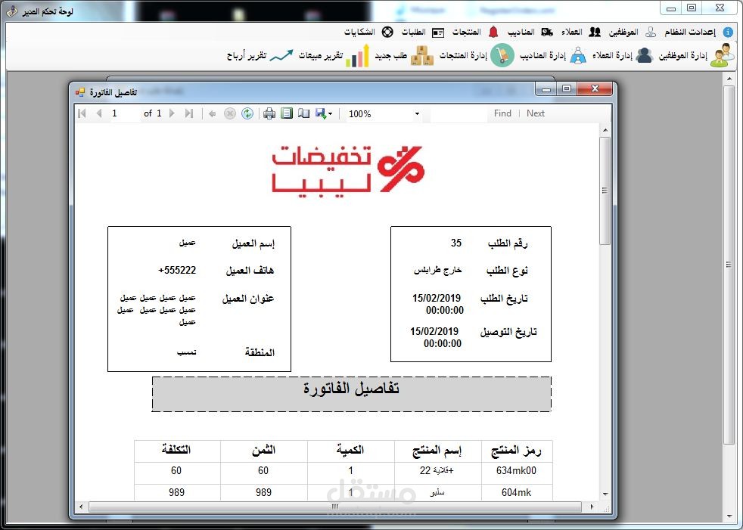Open the تقرير أرباح profits report
This screenshot has width=743, height=530.
point(260,55)
